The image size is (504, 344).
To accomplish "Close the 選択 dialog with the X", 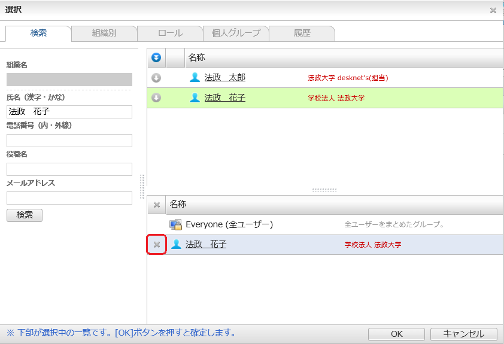I will pyautogui.click(x=493, y=11).
